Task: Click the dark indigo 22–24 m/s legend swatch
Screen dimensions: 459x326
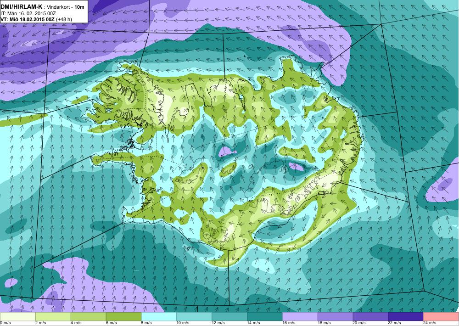Action: [406, 317]
